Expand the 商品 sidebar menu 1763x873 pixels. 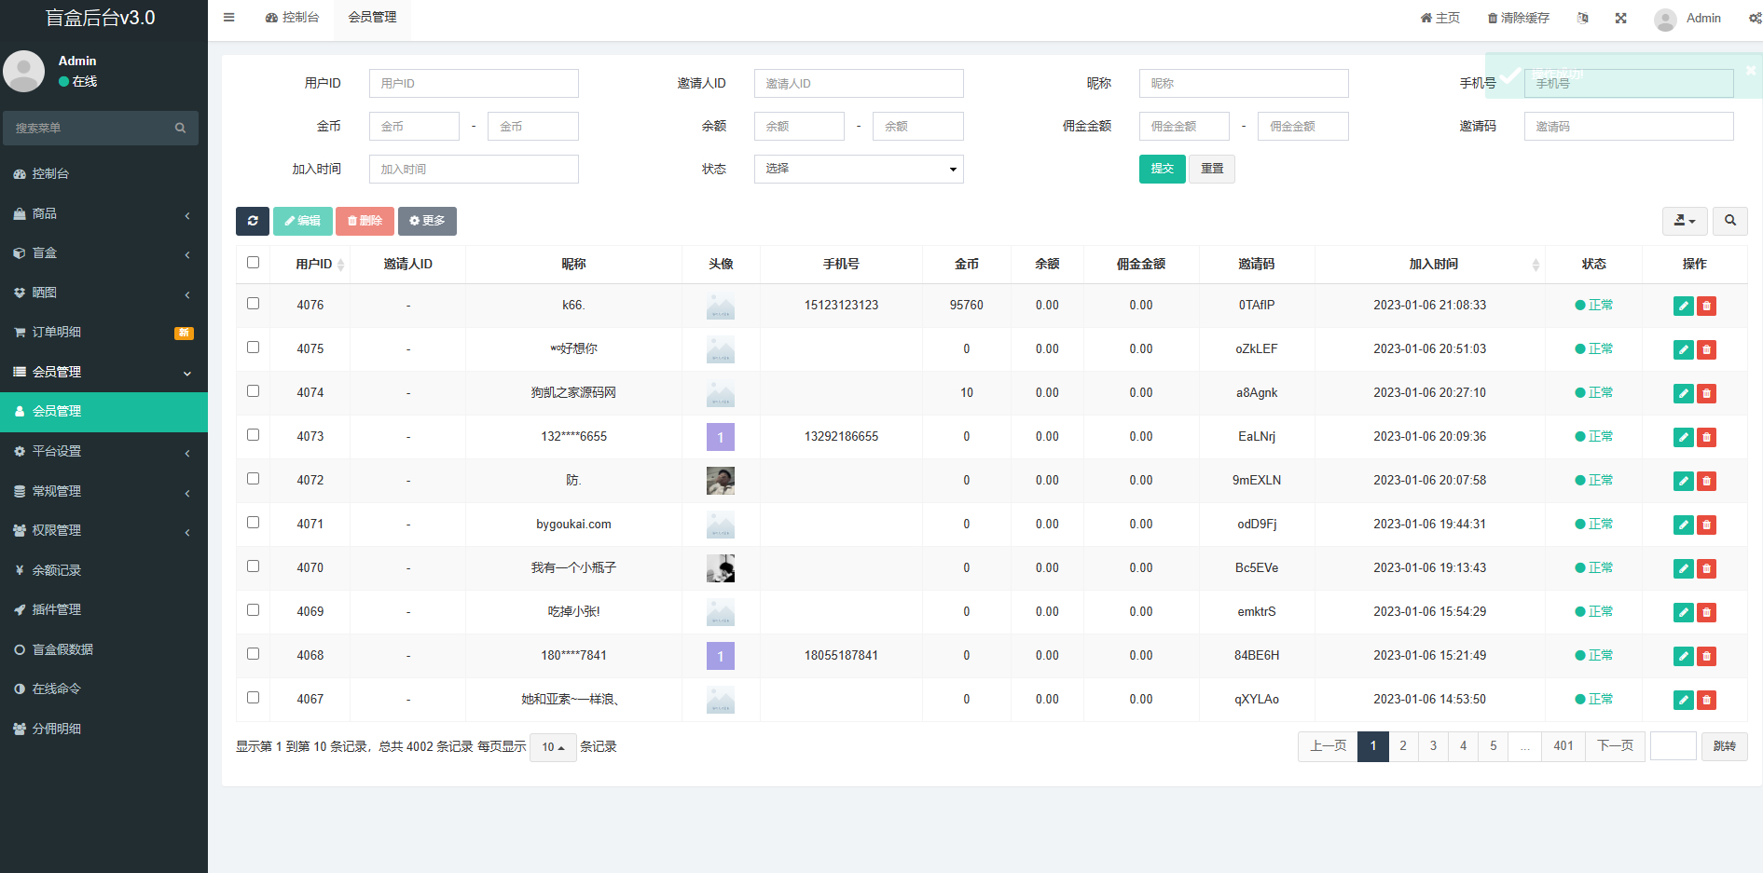[x=103, y=214]
